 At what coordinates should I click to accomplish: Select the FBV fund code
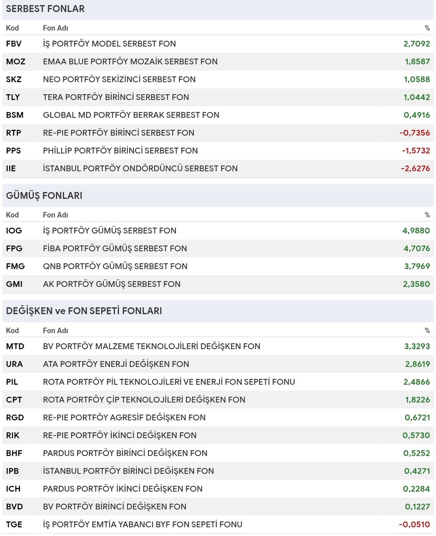14,44
